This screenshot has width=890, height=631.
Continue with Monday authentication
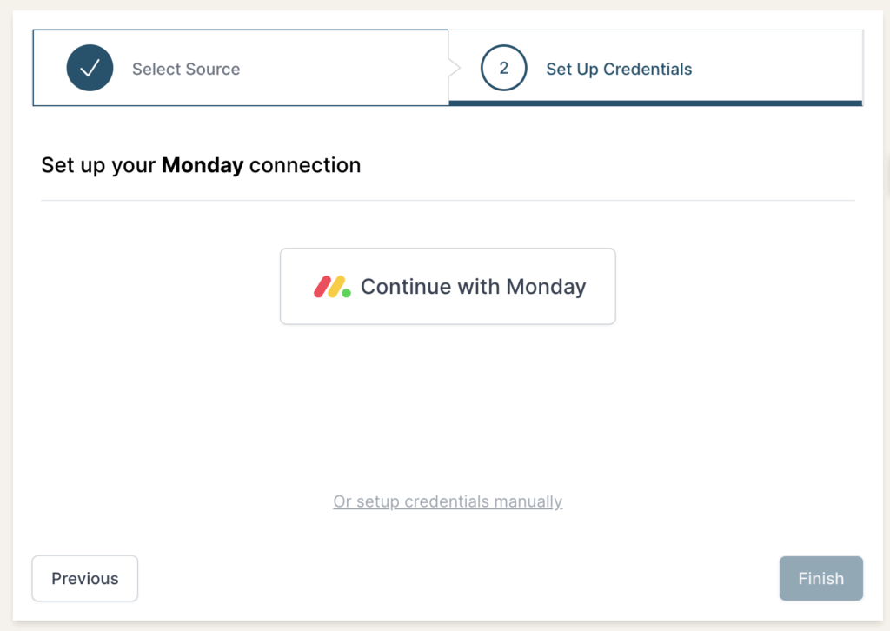pos(448,287)
